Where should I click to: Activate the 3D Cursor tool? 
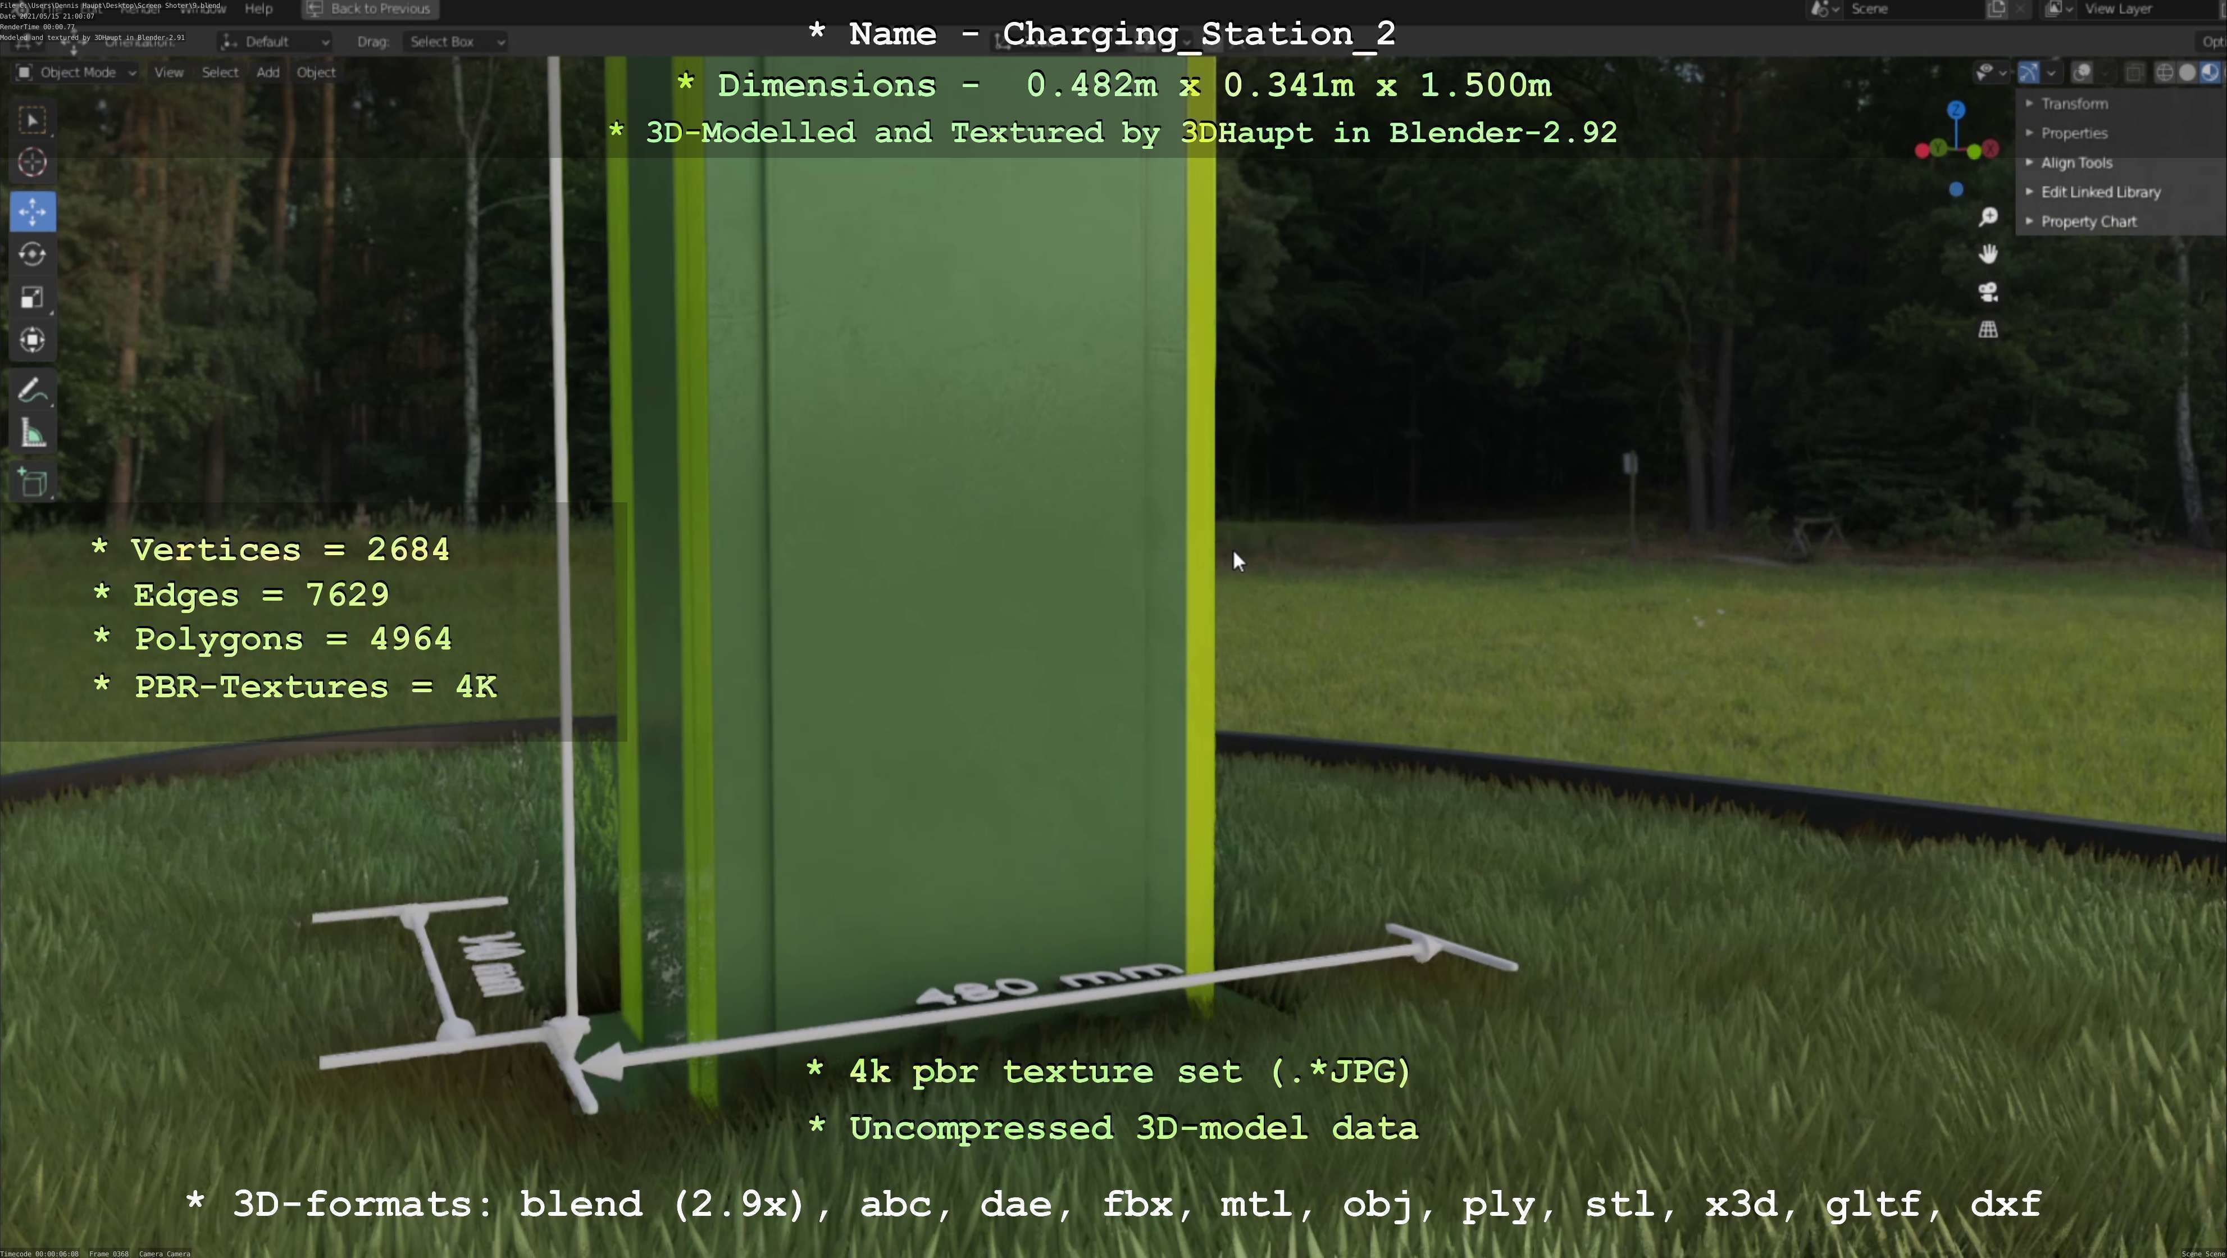[32, 162]
